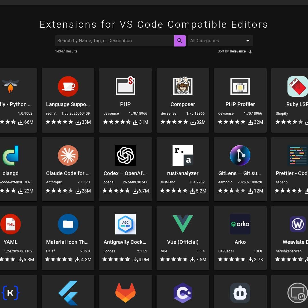Viewport: 308px width, 308px height.
Task: Open the C# logo extension
Action: pyautogui.click(x=183, y=293)
